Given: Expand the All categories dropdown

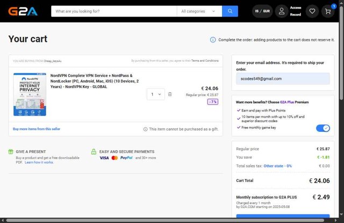Looking at the screenshot, I should pyautogui.click(x=199, y=11).
